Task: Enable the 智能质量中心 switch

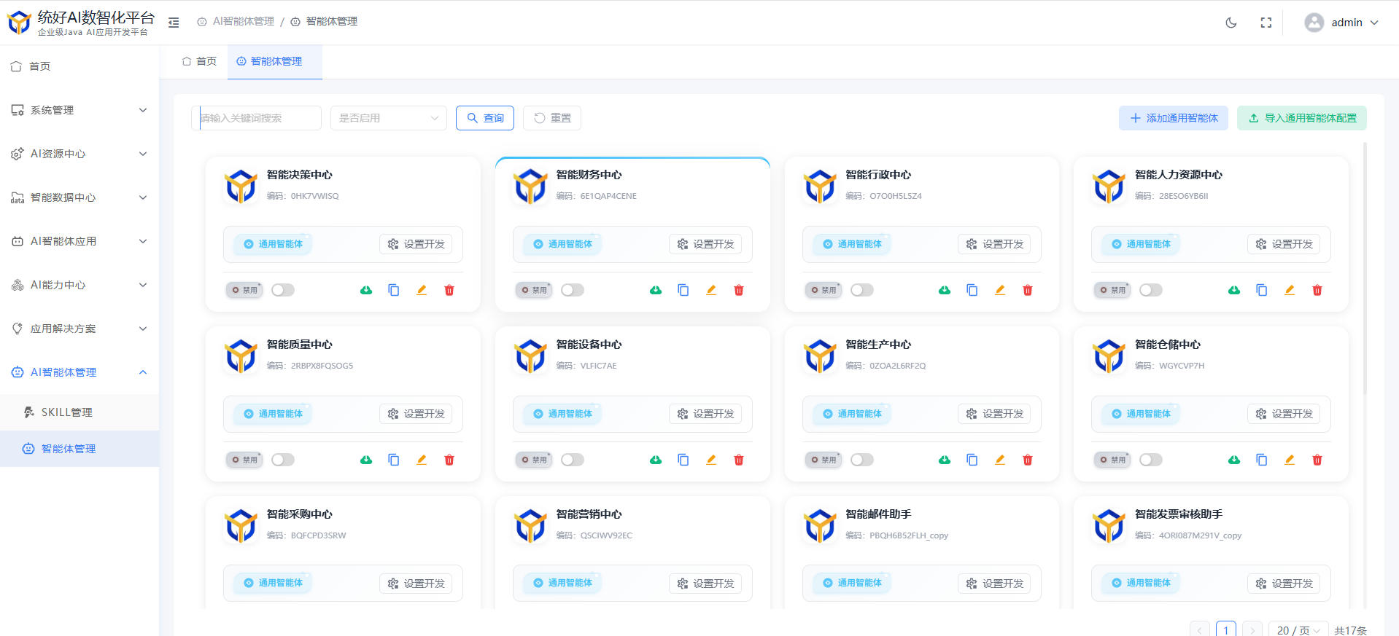Action: (283, 460)
